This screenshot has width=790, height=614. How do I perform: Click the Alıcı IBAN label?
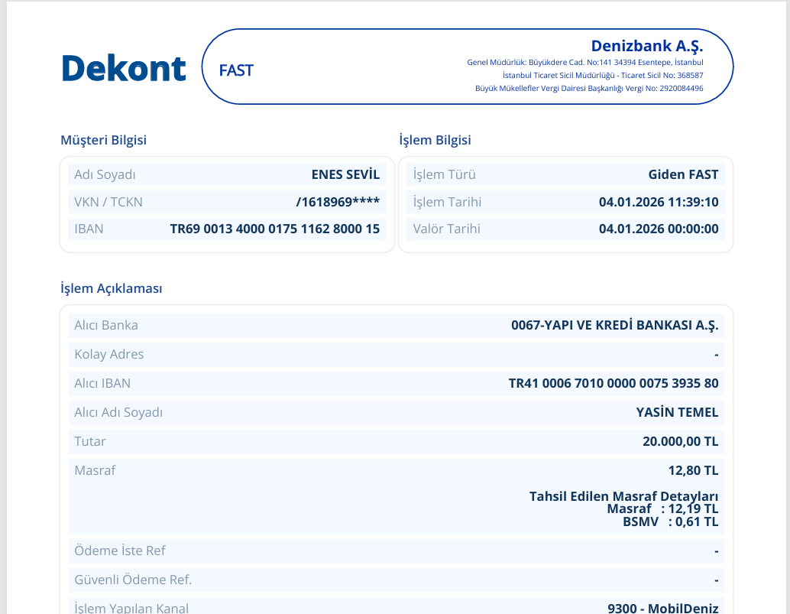(x=102, y=383)
